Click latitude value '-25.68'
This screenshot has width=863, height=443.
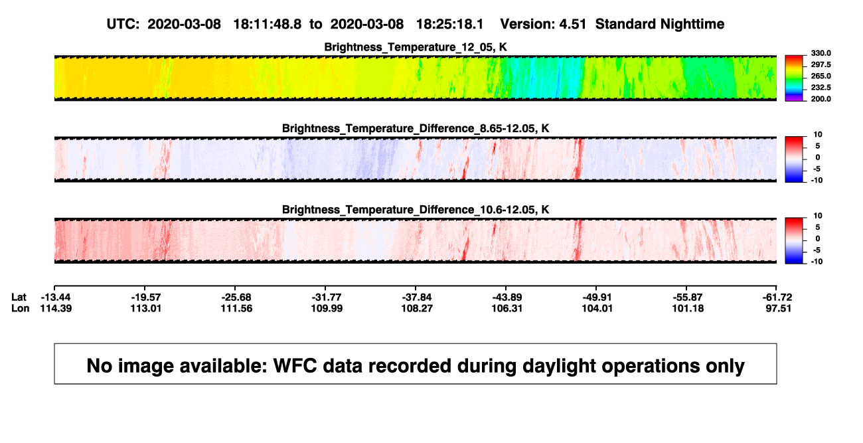point(235,297)
